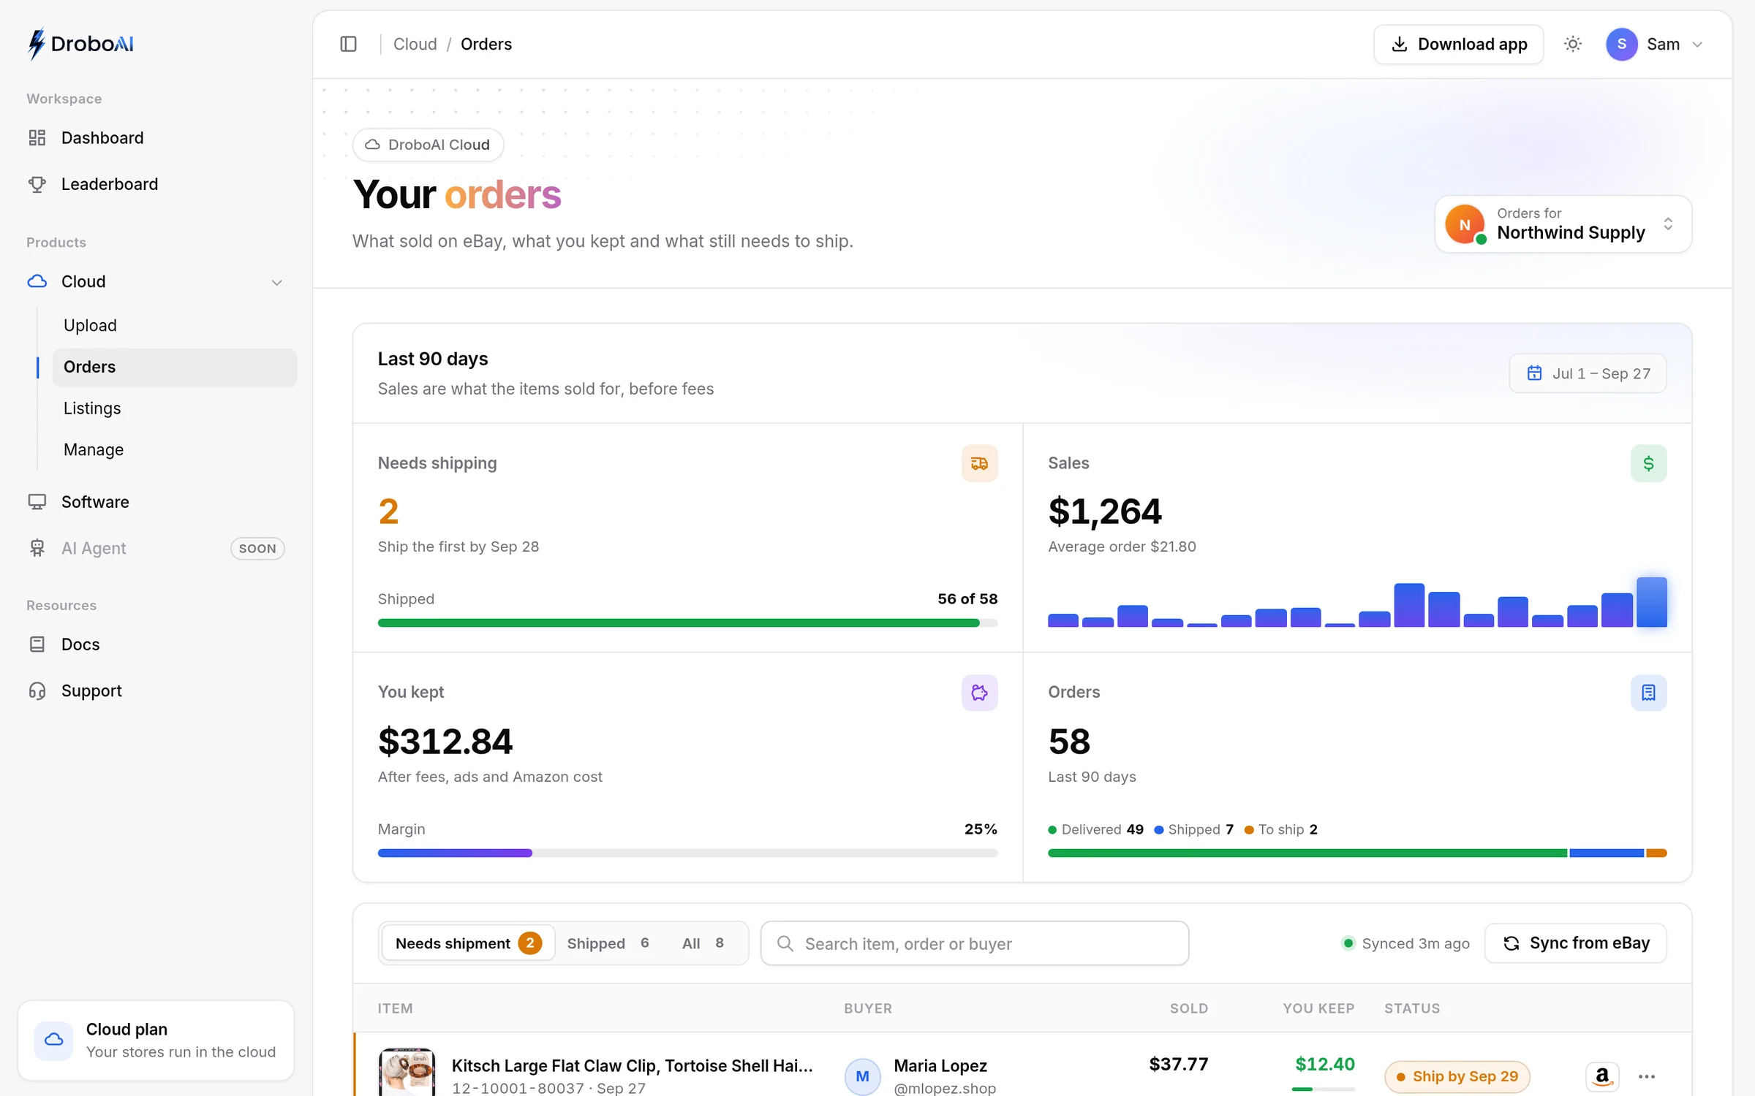Select the Orders sub-item
Image resolution: width=1755 pixels, height=1096 pixels.
coord(174,367)
